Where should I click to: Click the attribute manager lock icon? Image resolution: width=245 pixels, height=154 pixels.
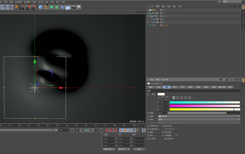click(234, 80)
